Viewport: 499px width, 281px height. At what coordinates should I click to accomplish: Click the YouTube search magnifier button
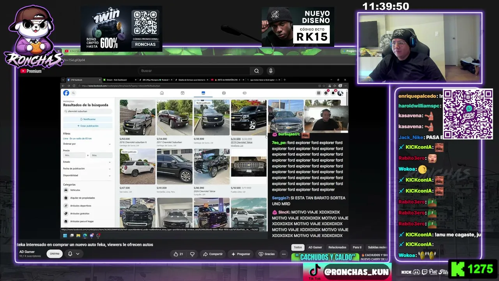pyautogui.click(x=257, y=71)
